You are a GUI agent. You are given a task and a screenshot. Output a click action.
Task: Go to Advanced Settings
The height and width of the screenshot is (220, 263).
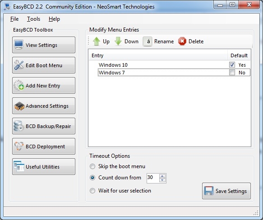coord(44,106)
